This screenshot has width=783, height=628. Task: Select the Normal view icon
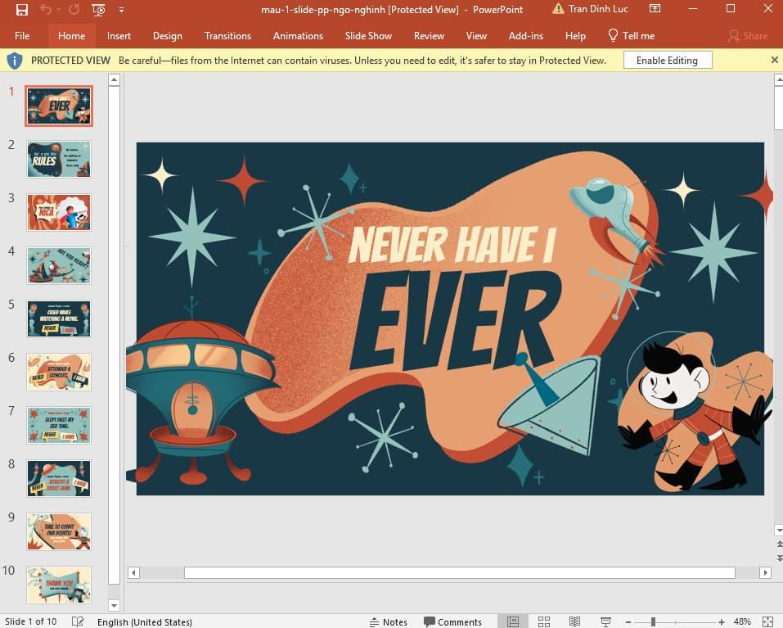pyautogui.click(x=513, y=621)
